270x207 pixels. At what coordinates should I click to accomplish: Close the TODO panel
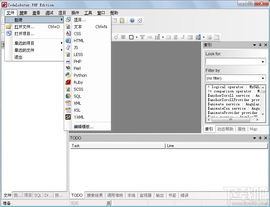pos(266,138)
